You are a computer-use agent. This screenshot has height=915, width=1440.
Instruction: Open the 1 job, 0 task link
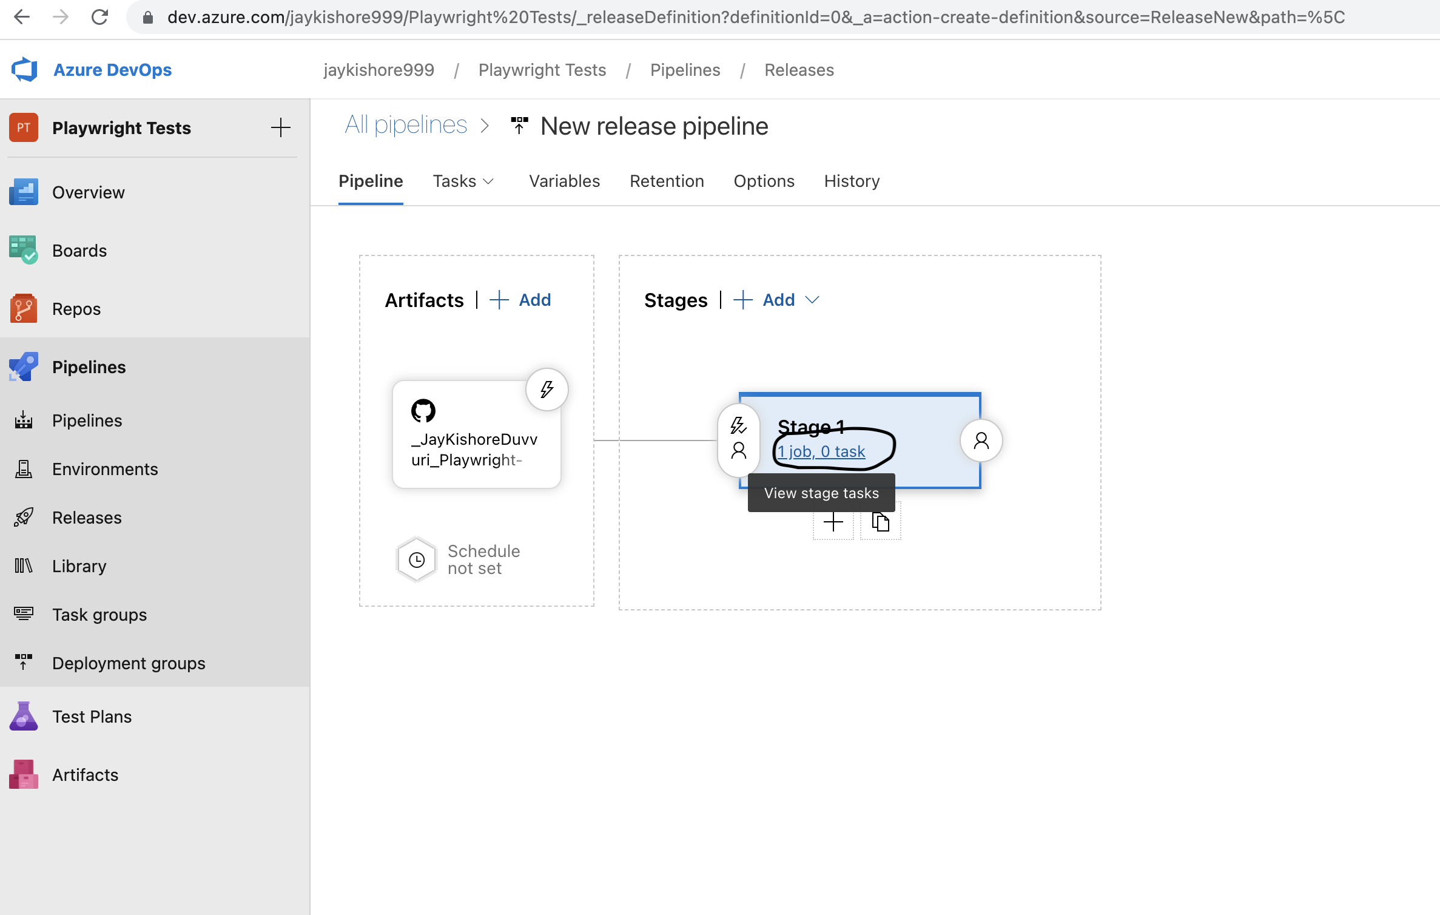[x=822, y=451]
